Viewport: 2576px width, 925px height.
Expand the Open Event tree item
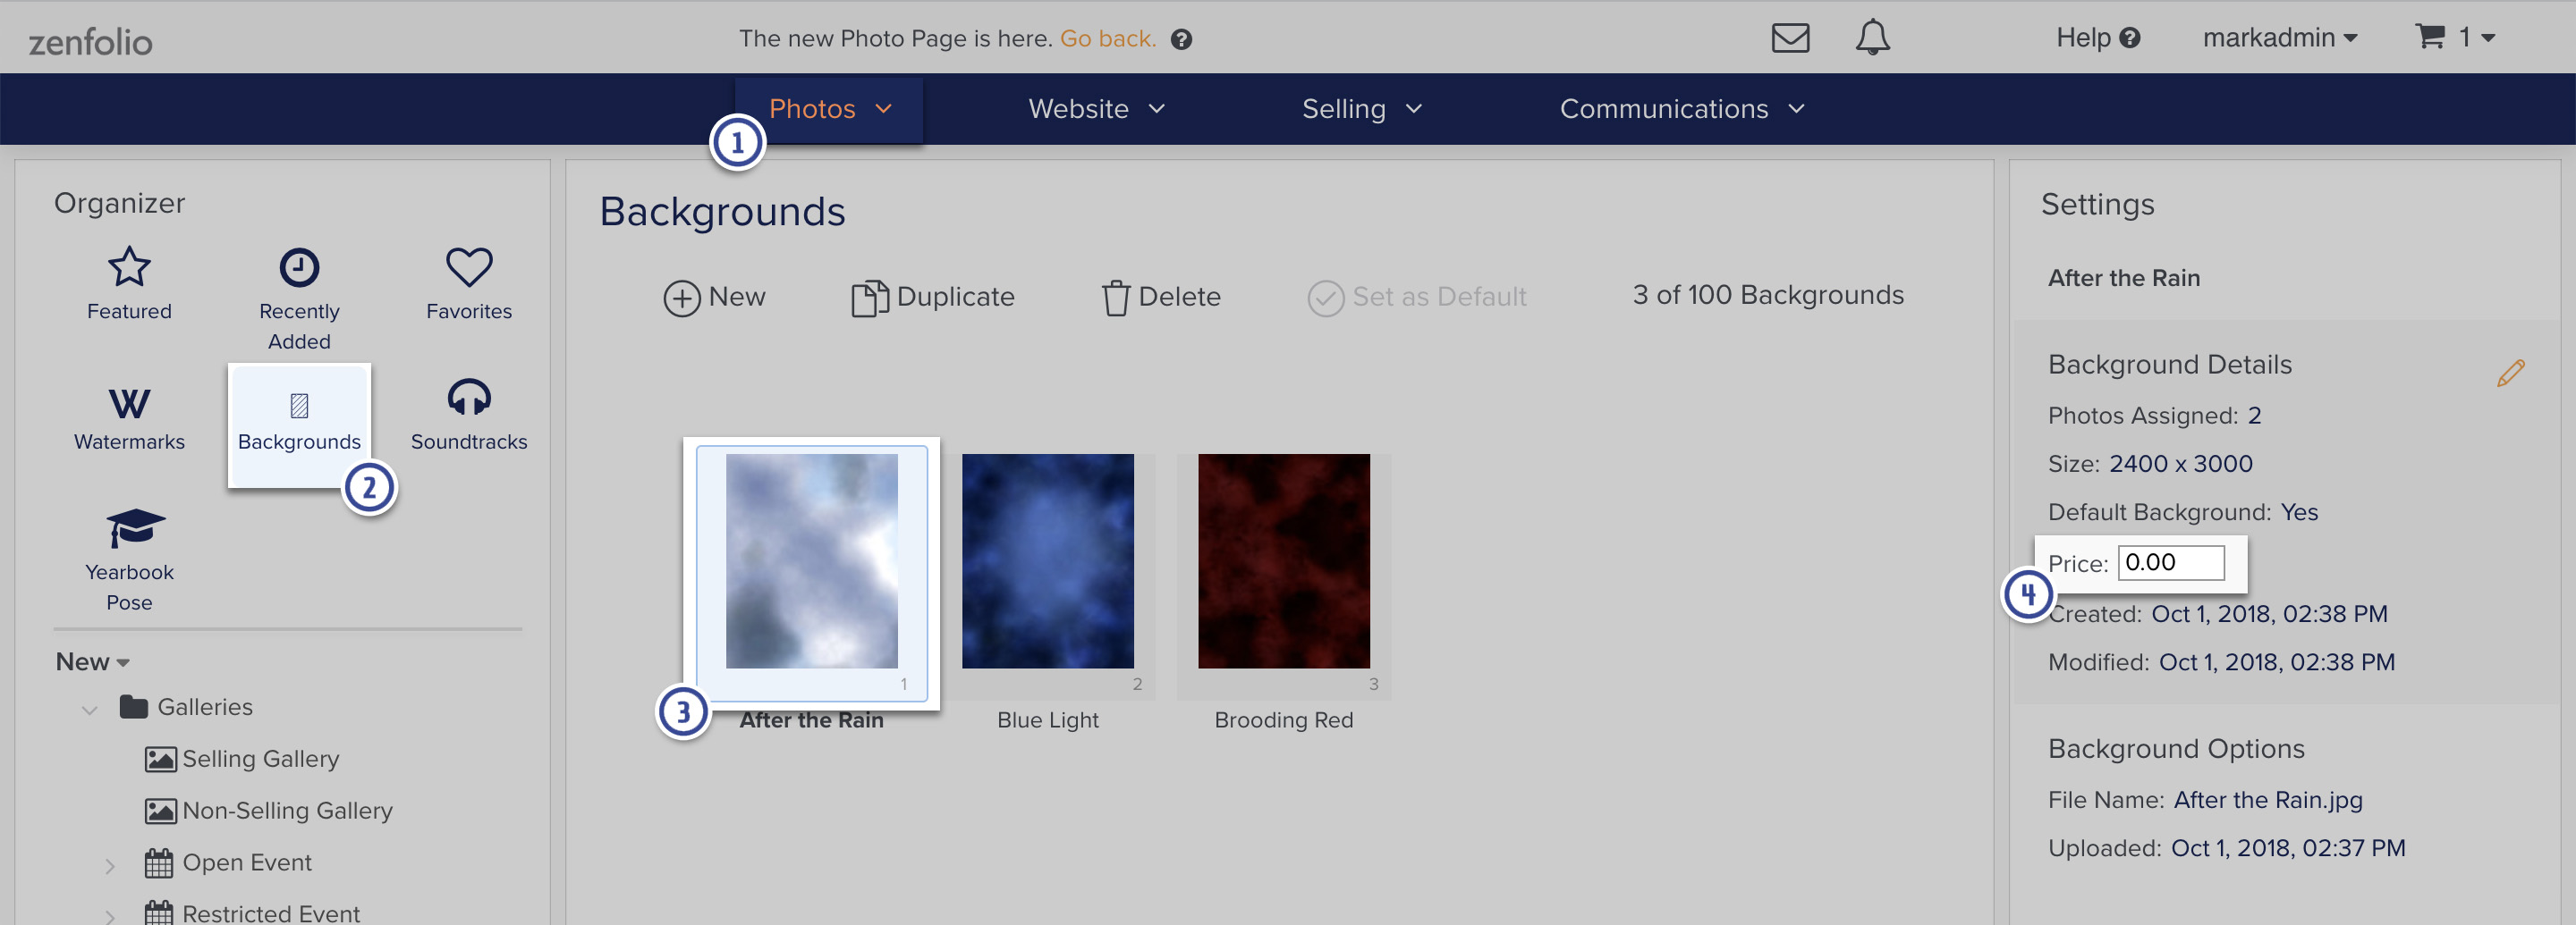pyautogui.click(x=110, y=865)
